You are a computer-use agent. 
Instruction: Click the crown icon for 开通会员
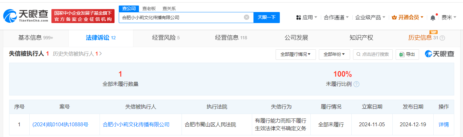click(x=394, y=18)
